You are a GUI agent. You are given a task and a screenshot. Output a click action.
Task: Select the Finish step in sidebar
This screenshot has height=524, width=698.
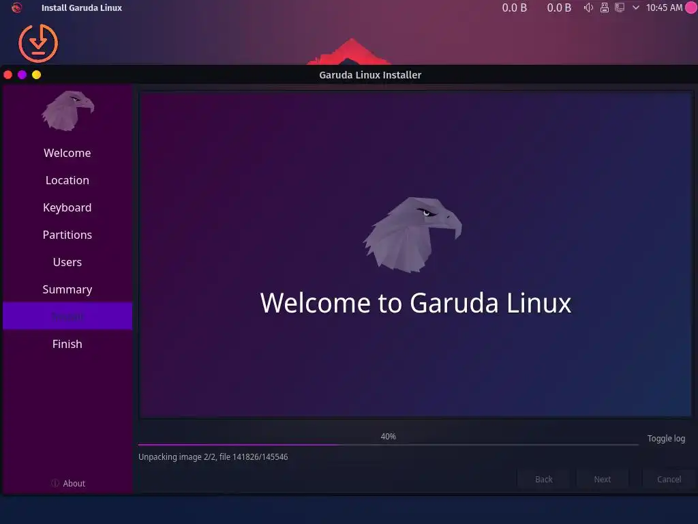pos(67,344)
